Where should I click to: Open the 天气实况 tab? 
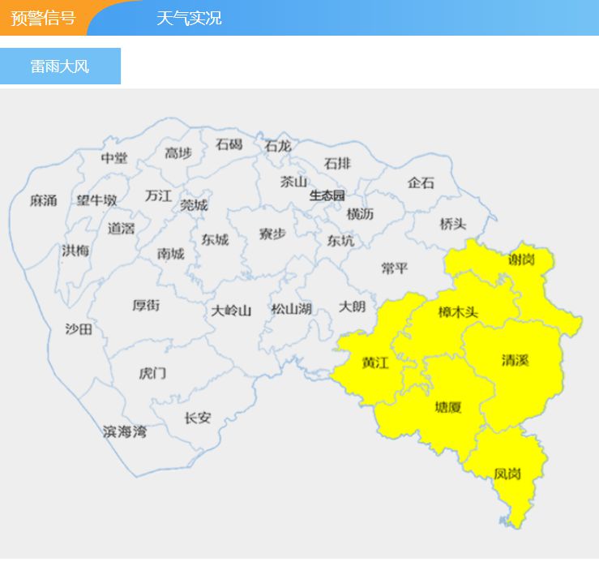click(189, 18)
